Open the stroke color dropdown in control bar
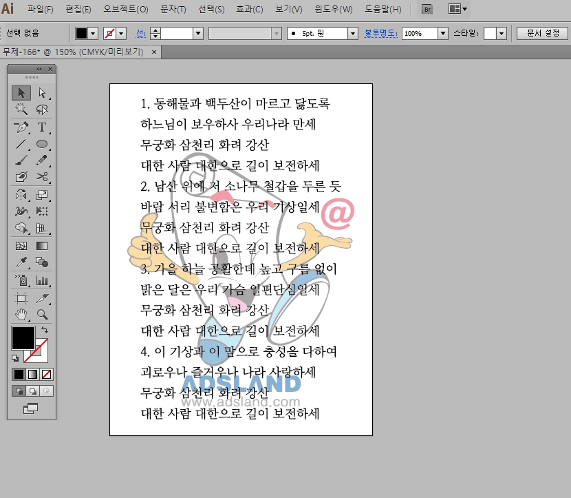Image resolution: width=571 pixels, height=498 pixels. coord(121,34)
